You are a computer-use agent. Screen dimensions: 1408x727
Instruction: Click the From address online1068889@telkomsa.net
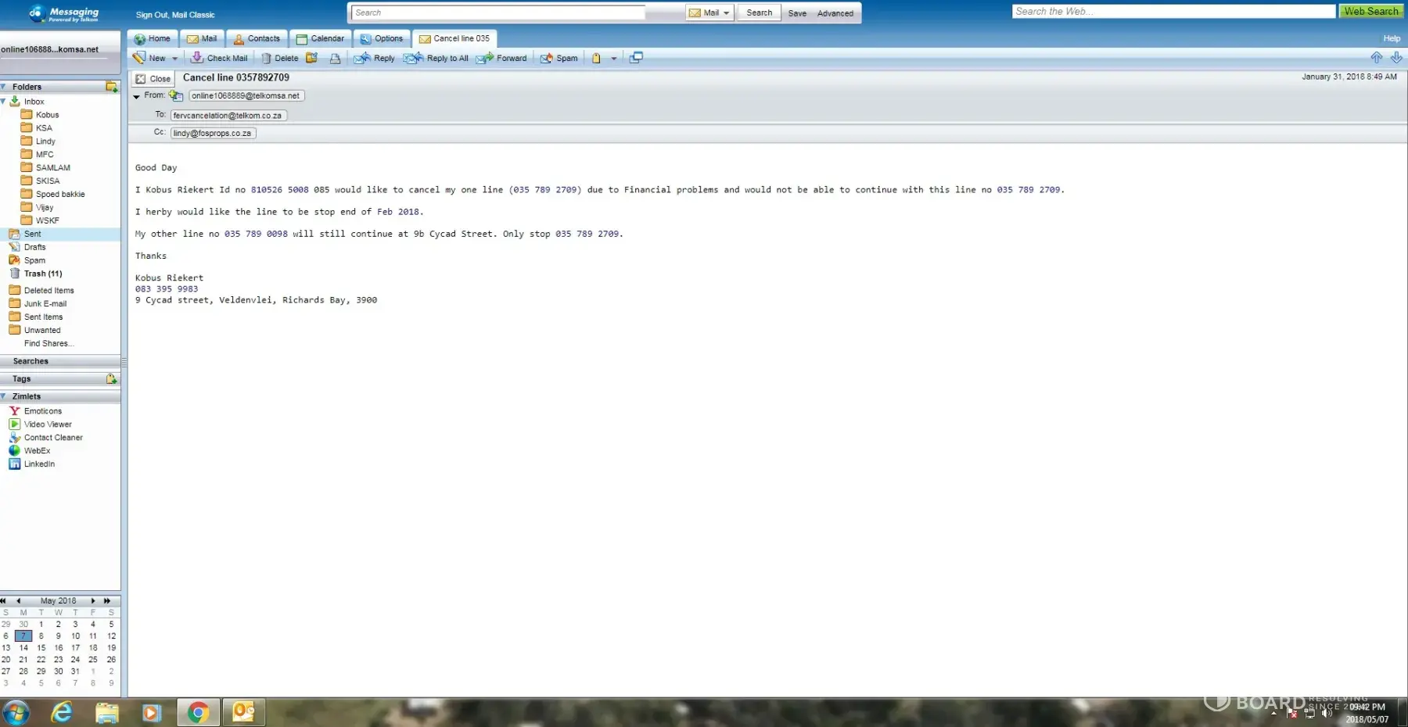click(246, 96)
